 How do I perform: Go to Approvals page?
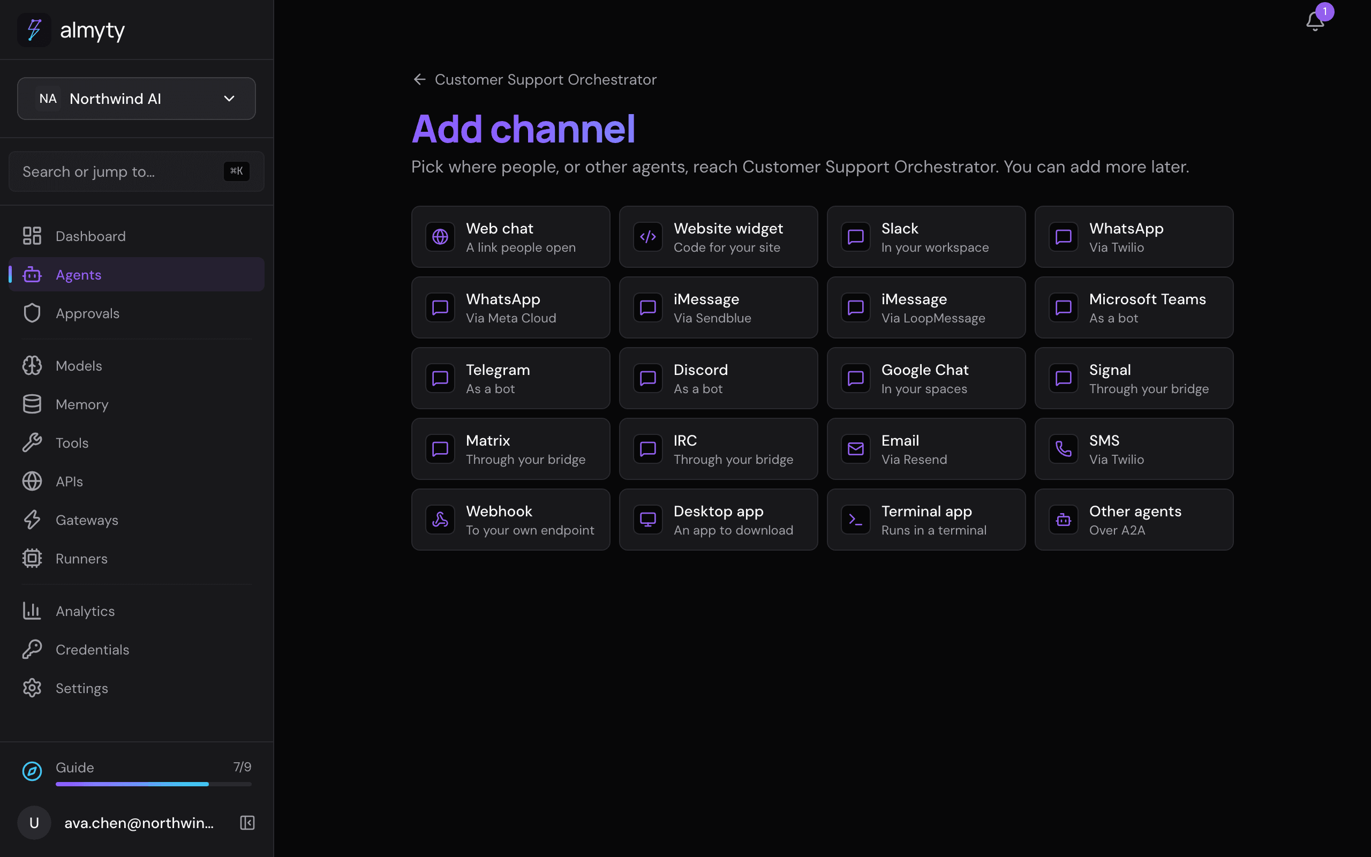pos(137,313)
